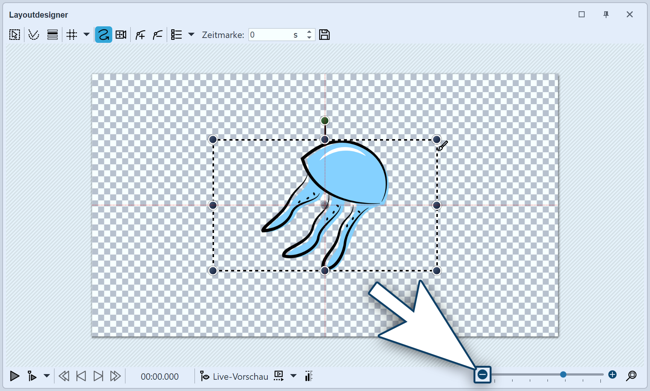Jump to the previous frame

(81, 376)
